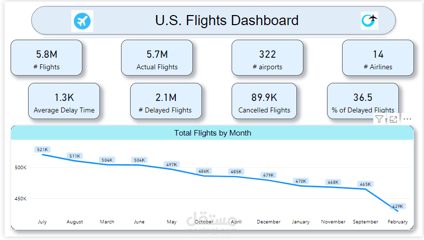Click the August axis label
The width and height of the screenshot is (424, 240).
(x=75, y=222)
